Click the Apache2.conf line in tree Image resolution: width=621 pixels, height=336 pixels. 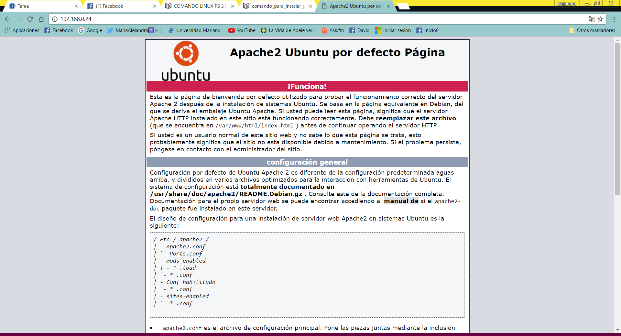tap(186, 246)
